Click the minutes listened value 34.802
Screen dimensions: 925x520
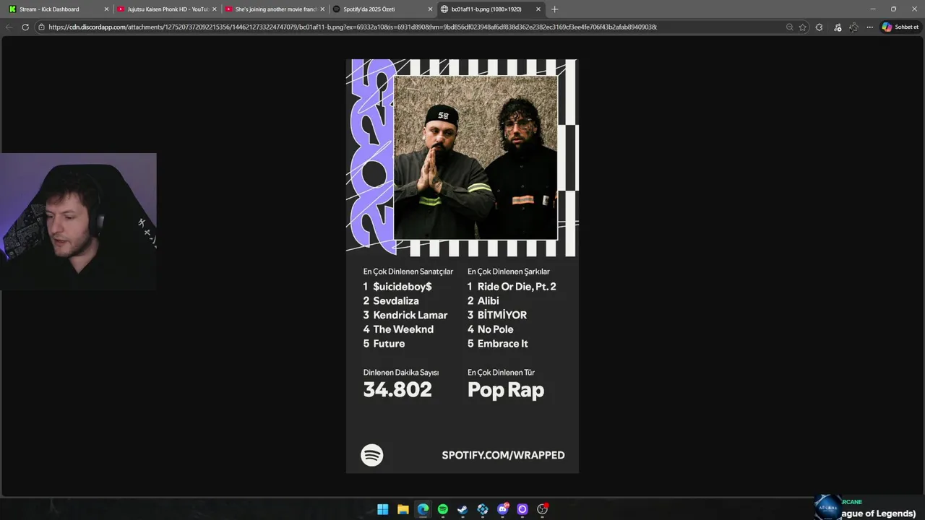coord(397,390)
